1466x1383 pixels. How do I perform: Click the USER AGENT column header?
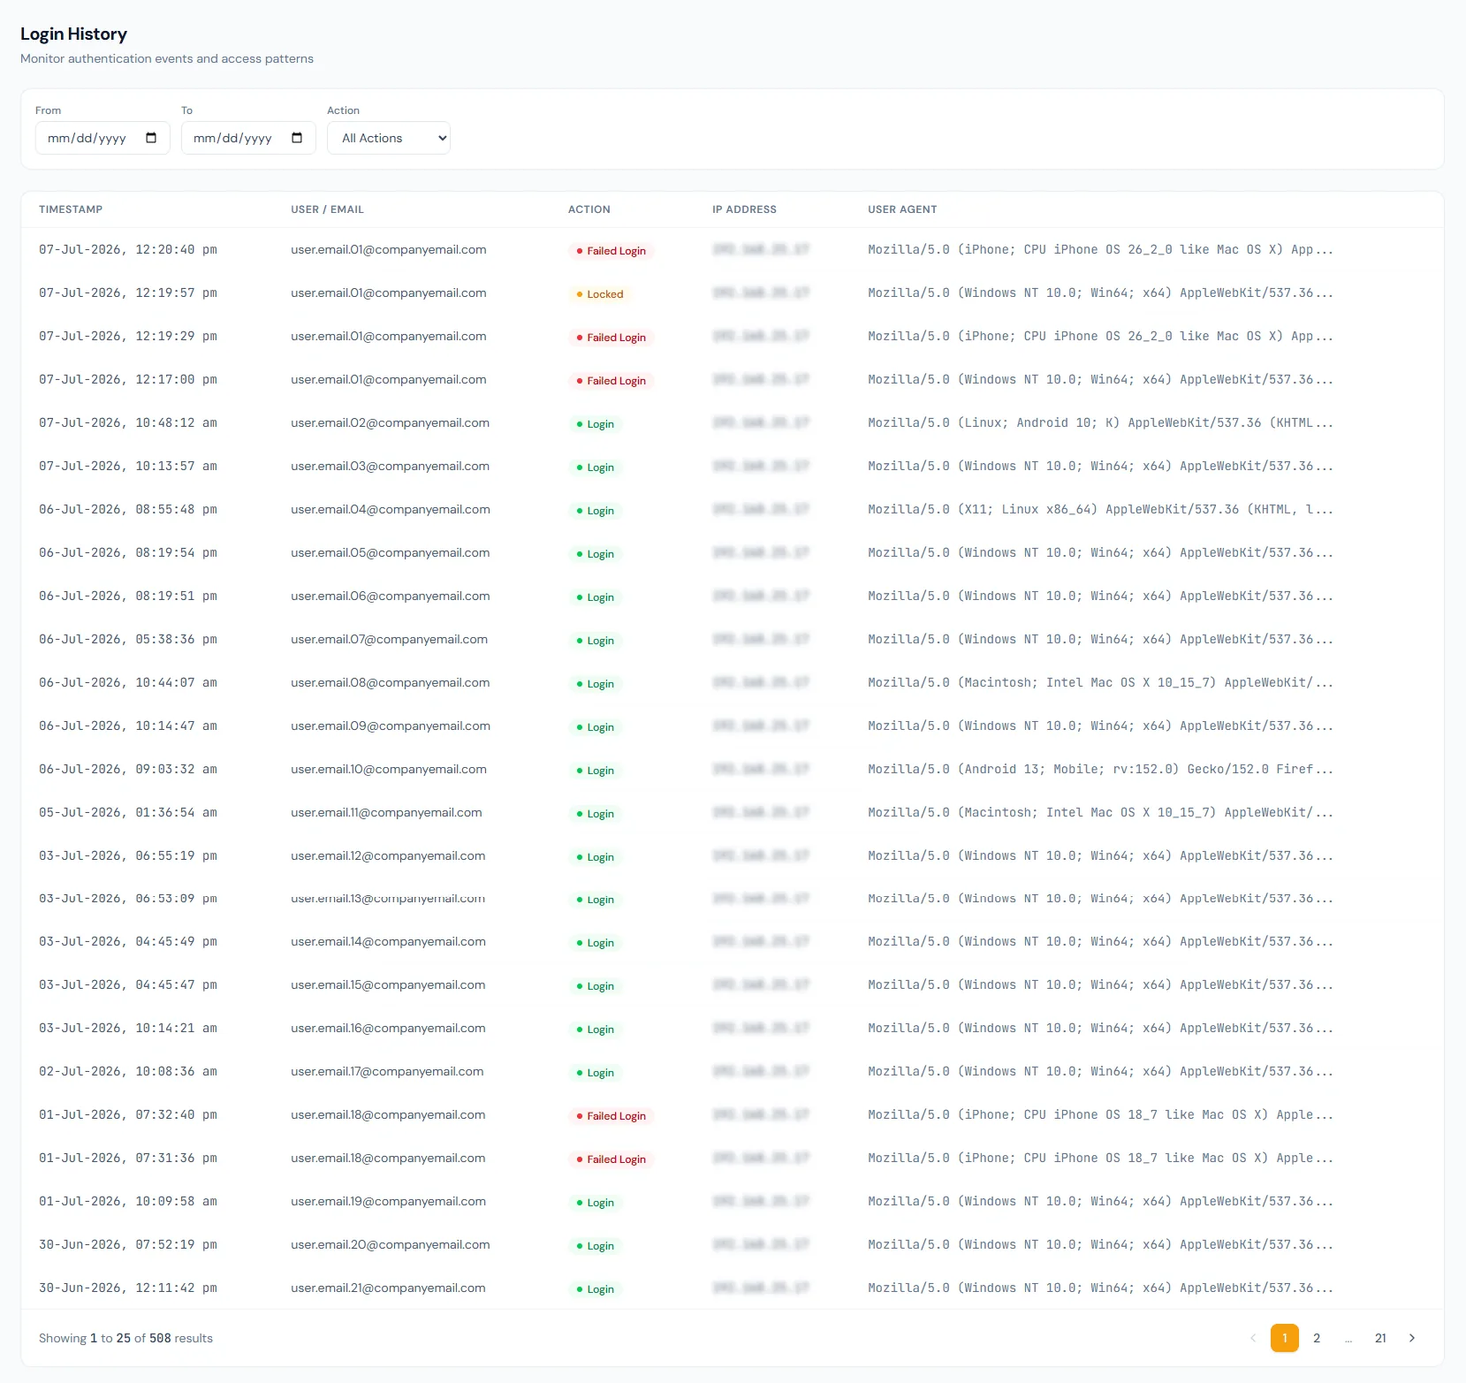(902, 209)
